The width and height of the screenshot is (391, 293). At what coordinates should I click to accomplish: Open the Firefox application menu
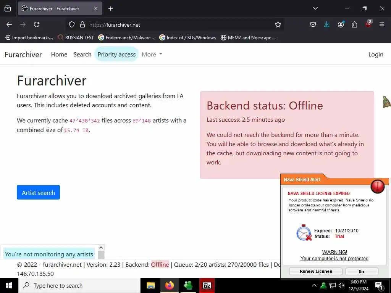[382, 24]
